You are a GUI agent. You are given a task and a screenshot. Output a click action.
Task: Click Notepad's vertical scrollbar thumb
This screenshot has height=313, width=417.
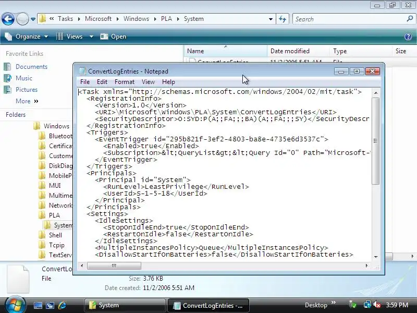(375, 141)
